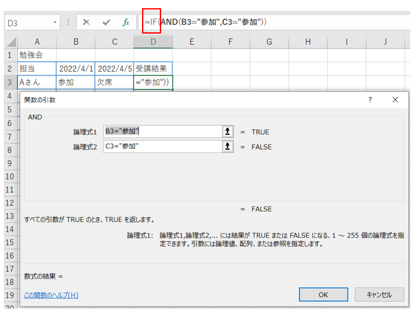This screenshot has height=313, width=416.
Task: Click the 論理式2 input field
Action: point(162,146)
